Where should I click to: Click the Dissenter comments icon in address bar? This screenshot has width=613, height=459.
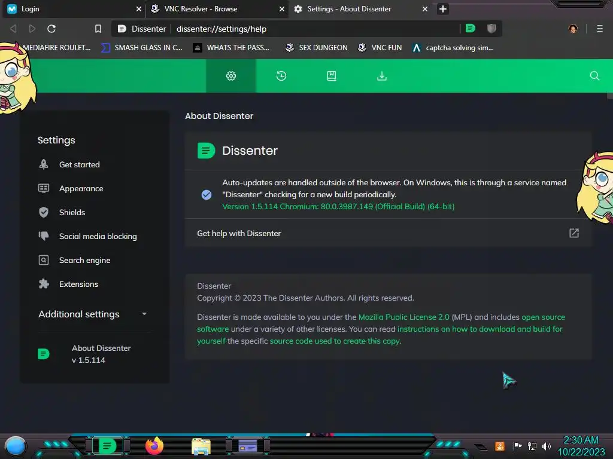tap(471, 29)
